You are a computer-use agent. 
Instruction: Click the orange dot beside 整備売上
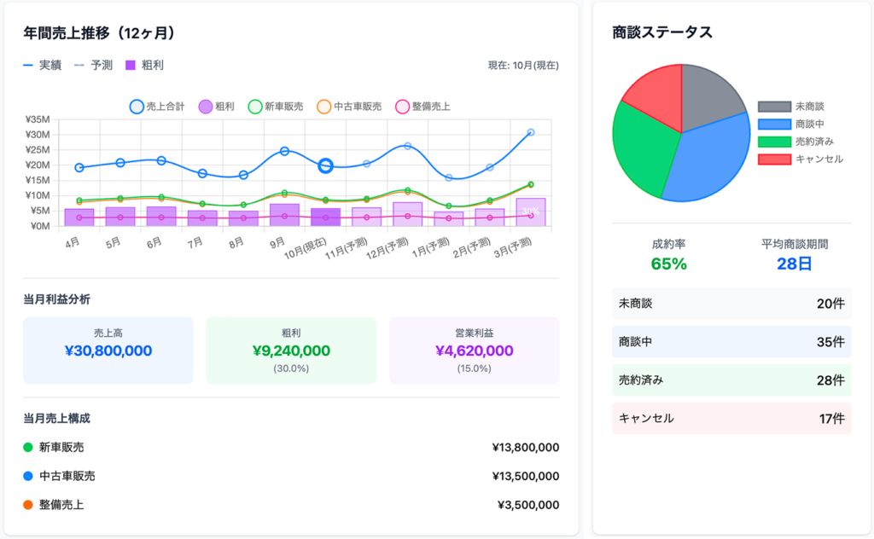tap(28, 505)
